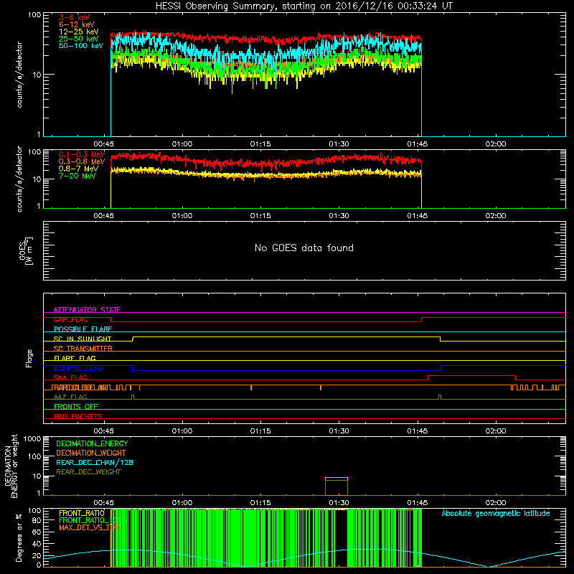Click the green FRONTS_OFF label
This screenshot has height=574, width=574.
click(x=76, y=407)
